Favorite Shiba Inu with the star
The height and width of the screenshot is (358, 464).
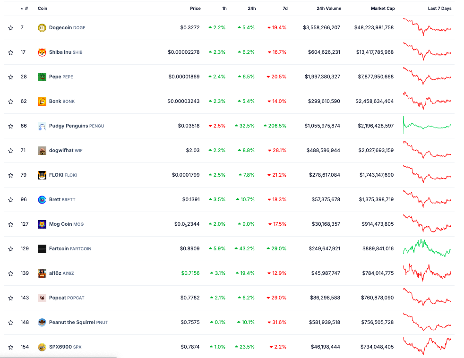(x=11, y=52)
